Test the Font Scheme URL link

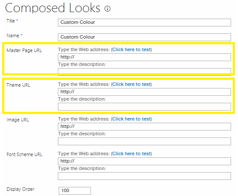click(x=131, y=154)
